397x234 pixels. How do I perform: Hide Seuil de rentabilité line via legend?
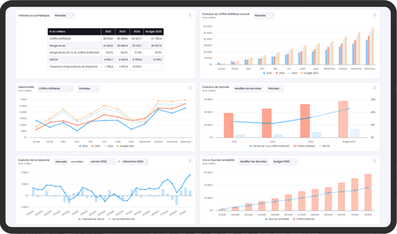click(x=277, y=219)
